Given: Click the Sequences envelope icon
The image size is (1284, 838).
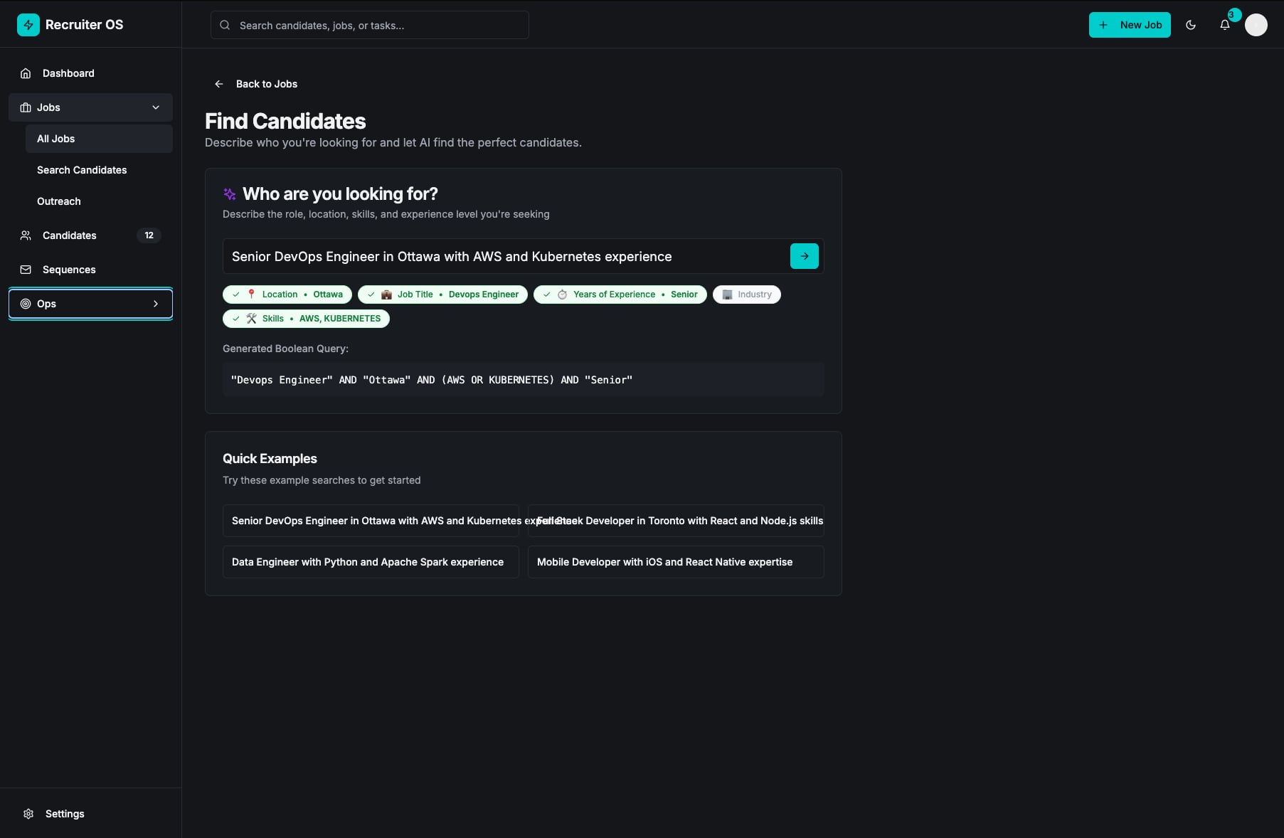Looking at the screenshot, I should [26, 270].
